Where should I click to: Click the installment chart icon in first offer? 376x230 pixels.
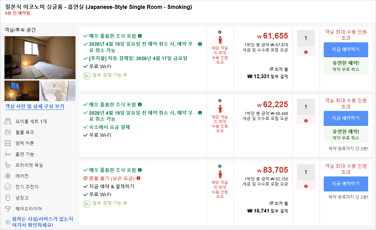pos(87,75)
